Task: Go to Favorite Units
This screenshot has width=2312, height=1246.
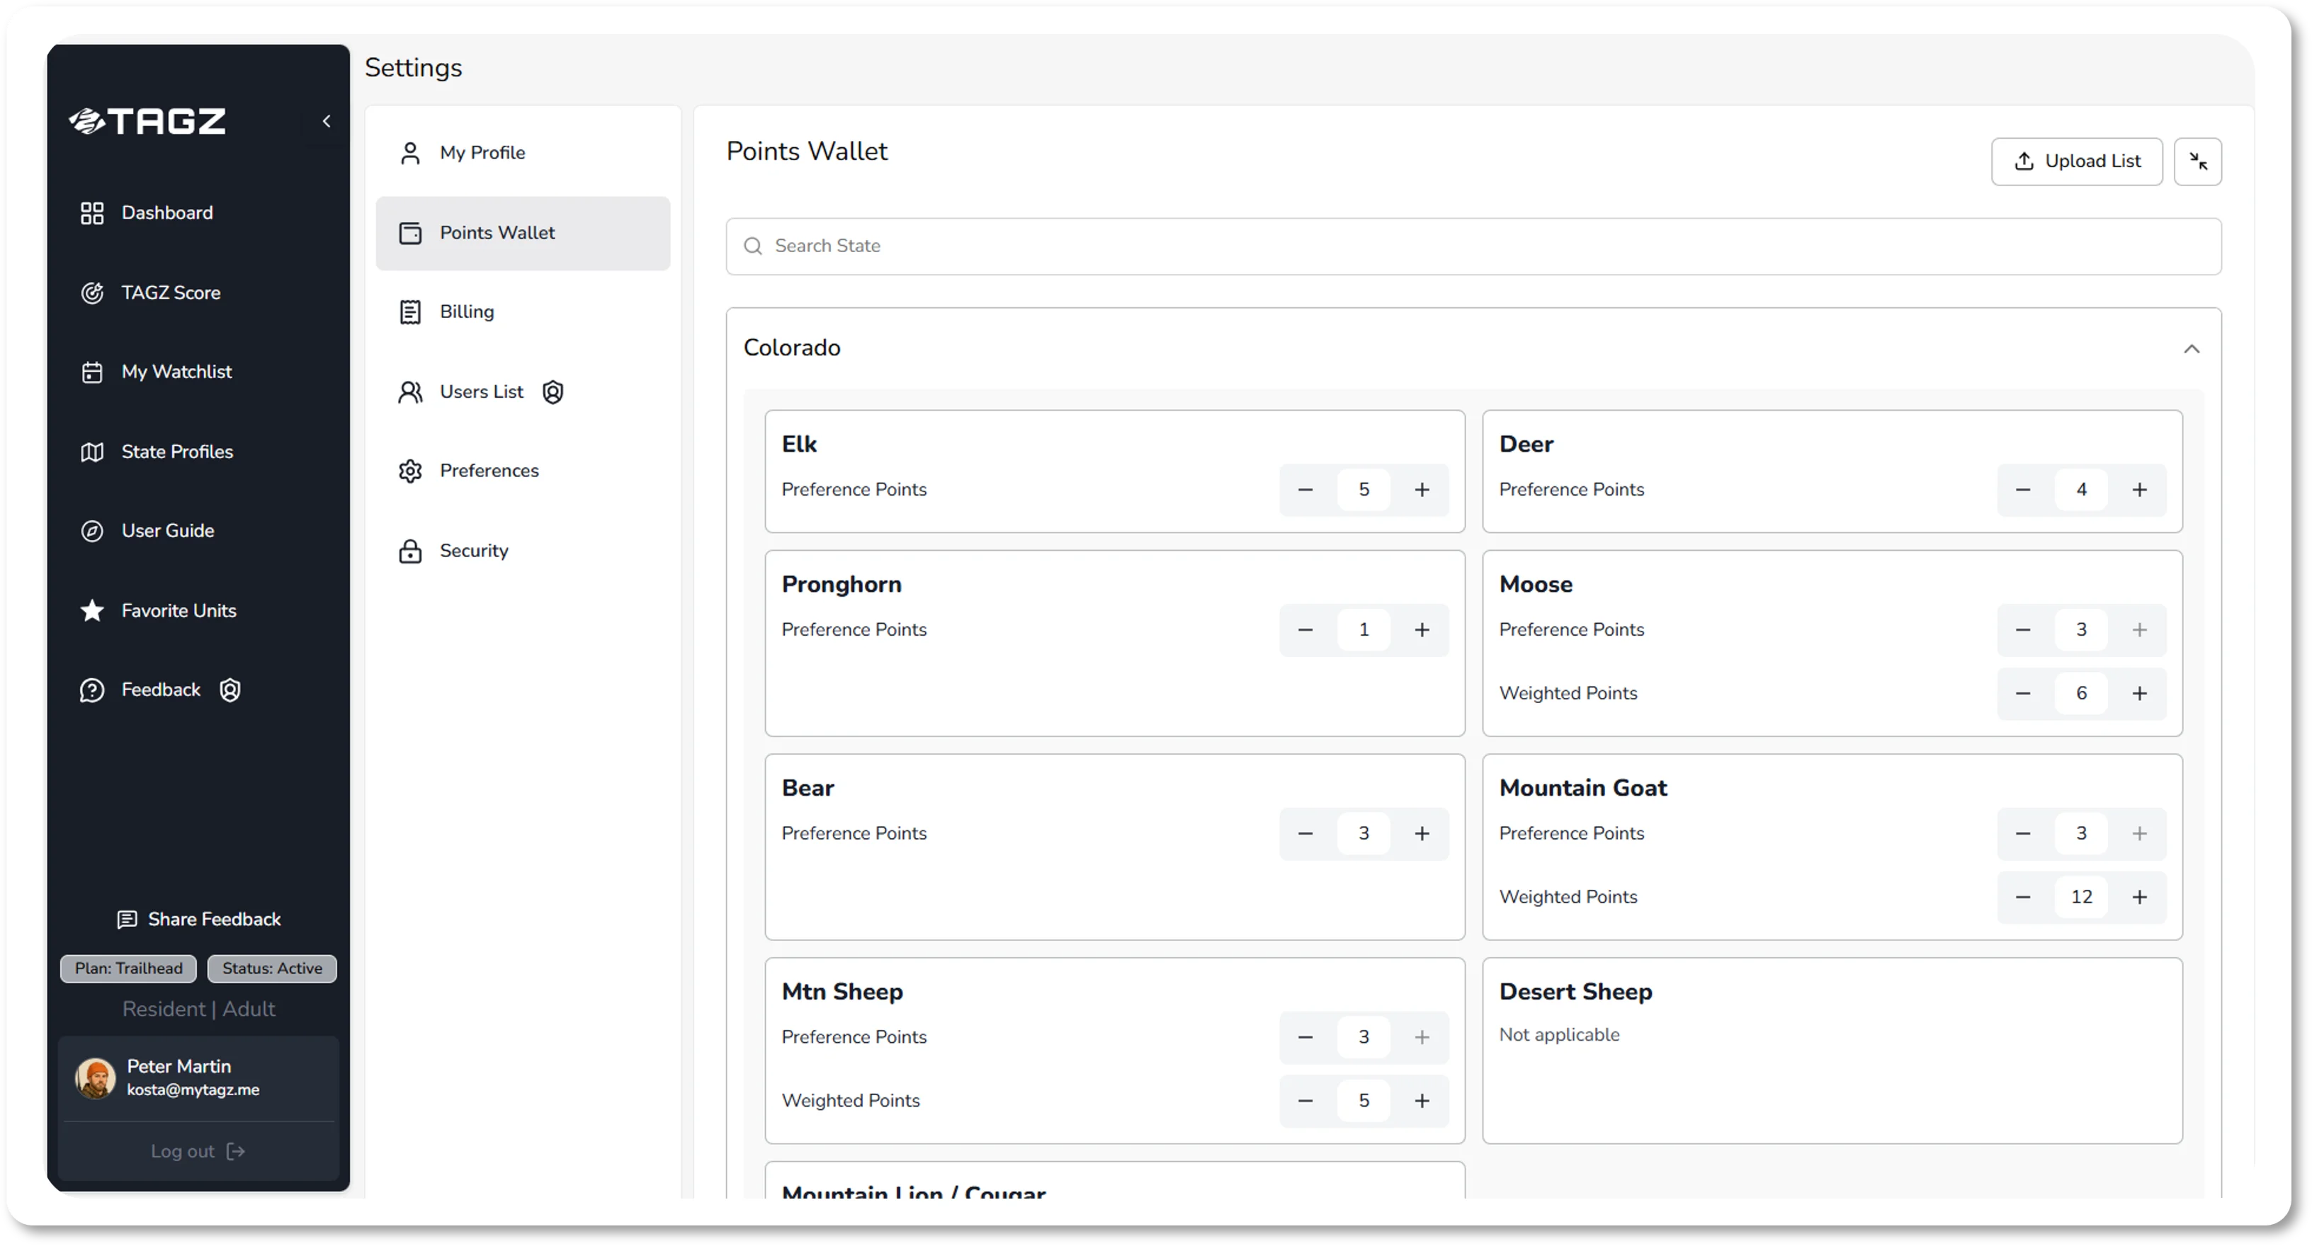Action: (x=178, y=610)
